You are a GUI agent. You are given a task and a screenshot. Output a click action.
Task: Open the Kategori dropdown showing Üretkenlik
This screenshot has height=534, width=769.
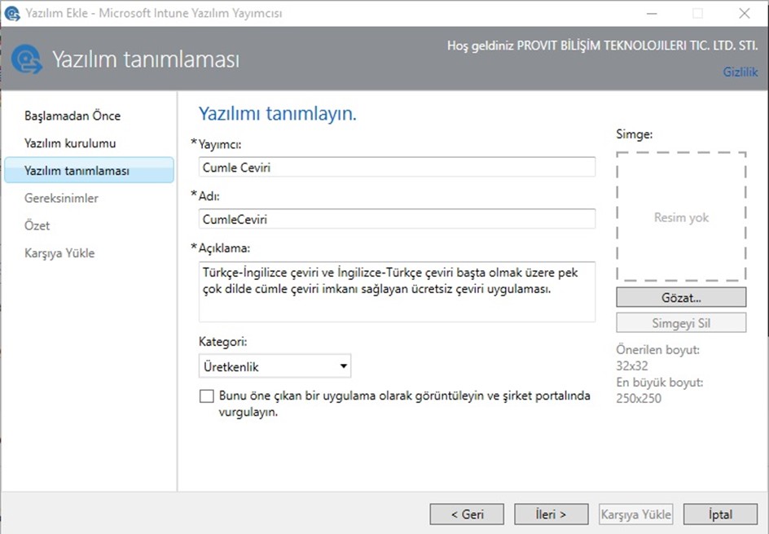click(x=275, y=366)
